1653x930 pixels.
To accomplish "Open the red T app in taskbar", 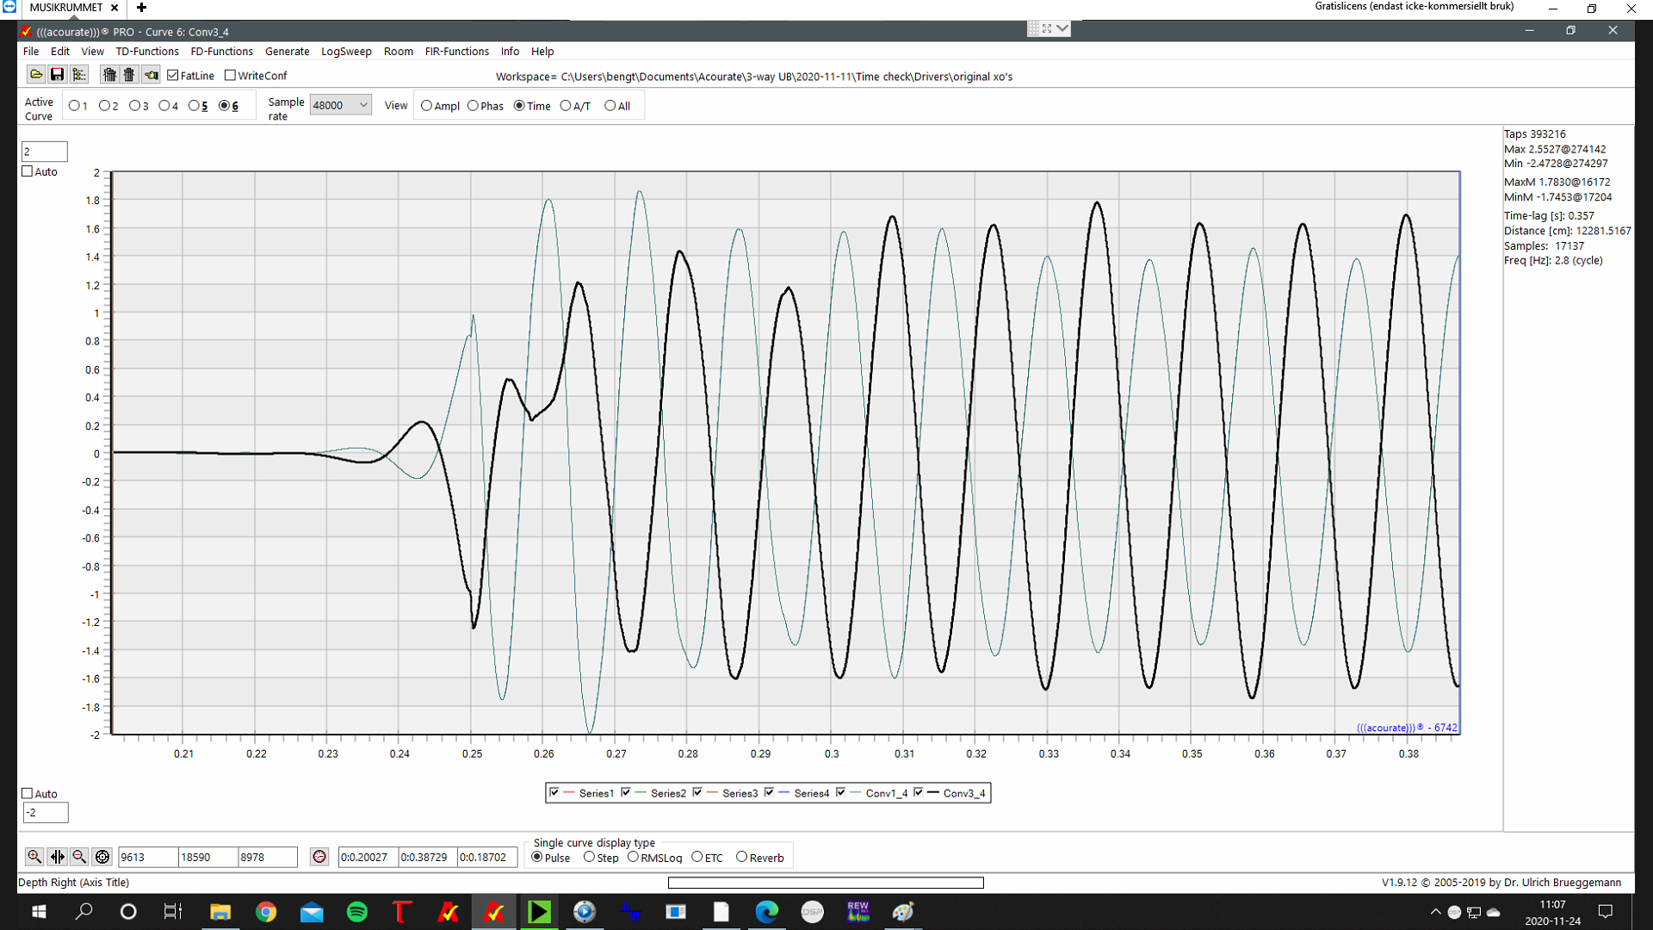I will tap(402, 912).
